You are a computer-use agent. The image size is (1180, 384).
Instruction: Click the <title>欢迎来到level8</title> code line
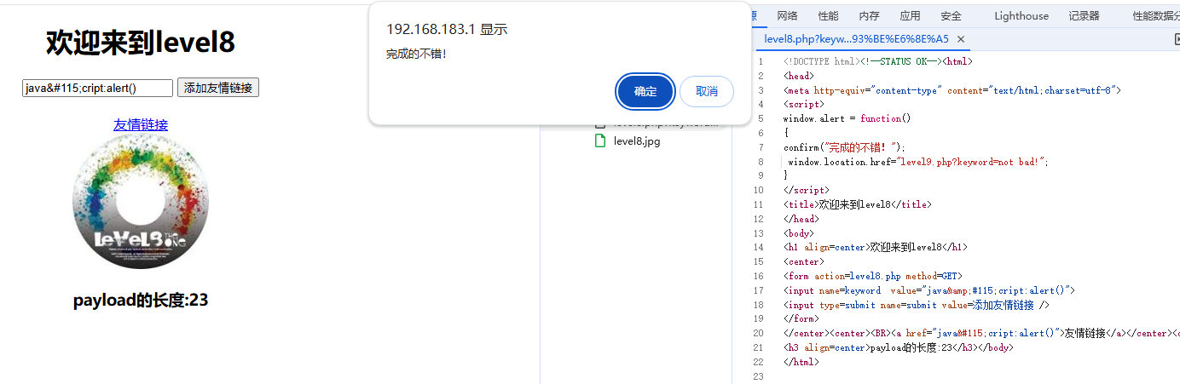click(x=857, y=204)
